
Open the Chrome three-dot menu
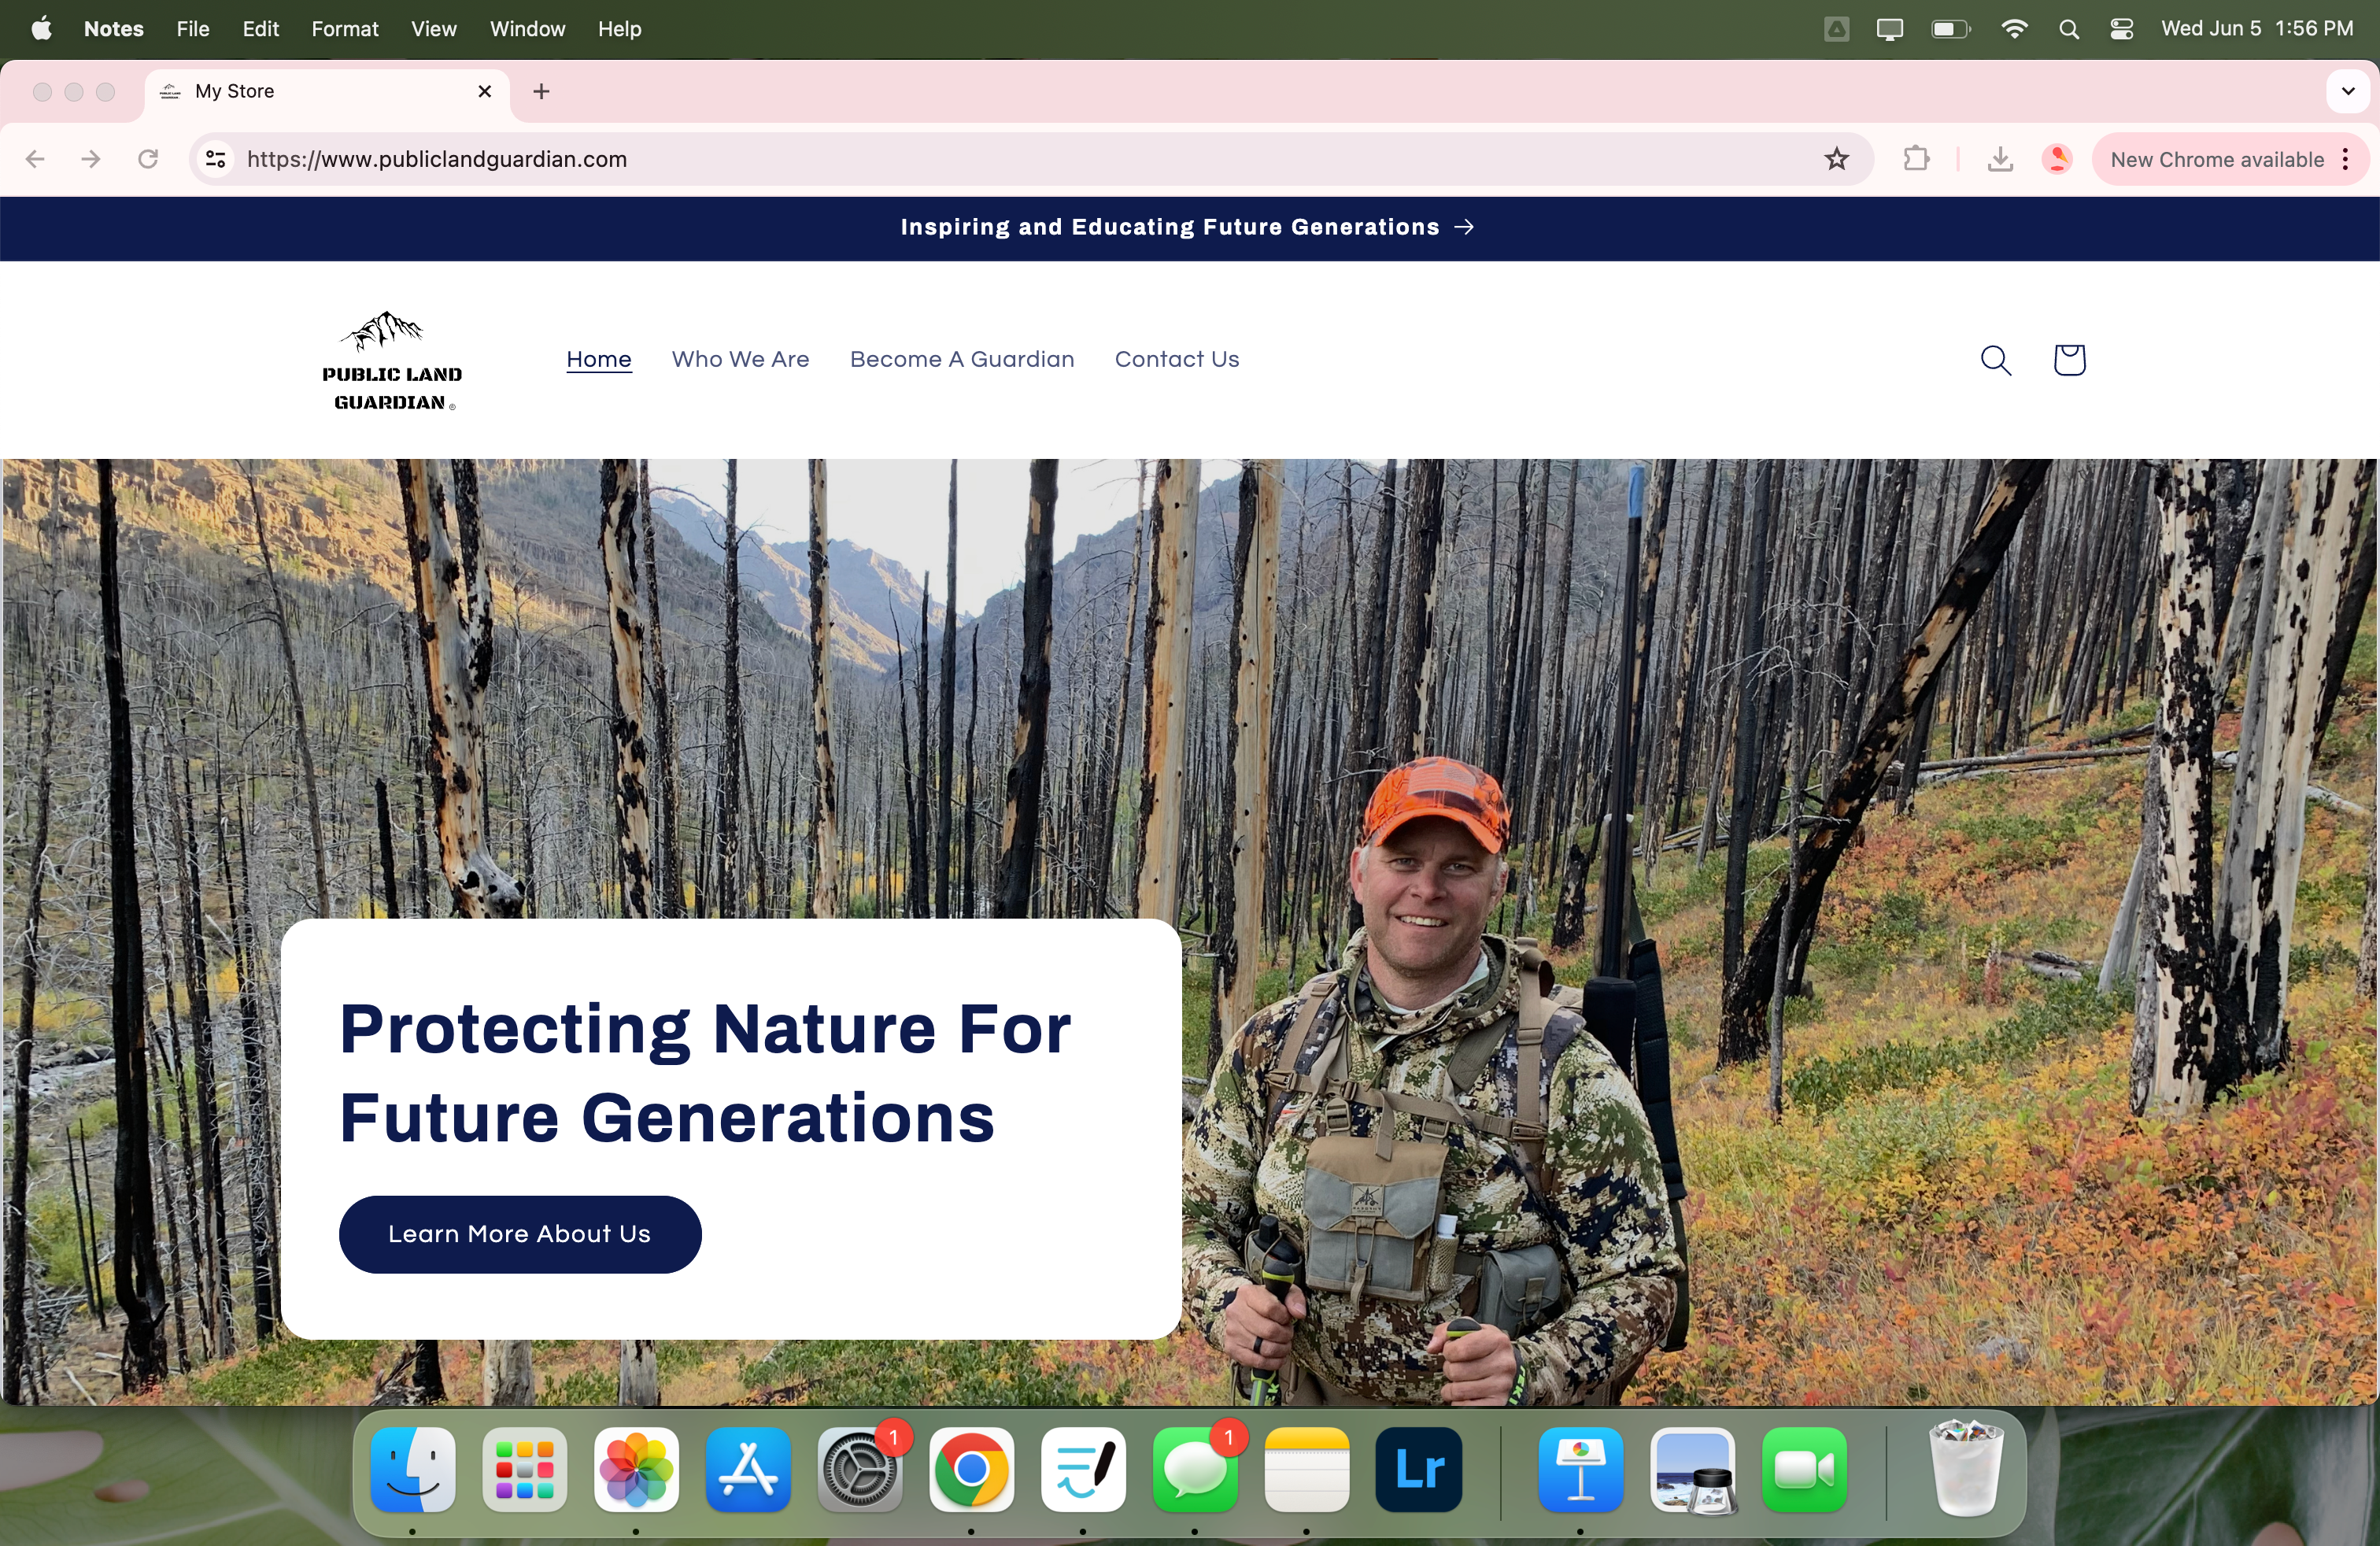tap(2346, 159)
